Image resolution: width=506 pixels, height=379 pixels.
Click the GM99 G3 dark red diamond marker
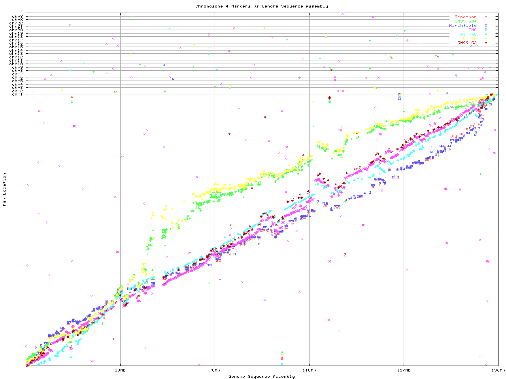486,43
